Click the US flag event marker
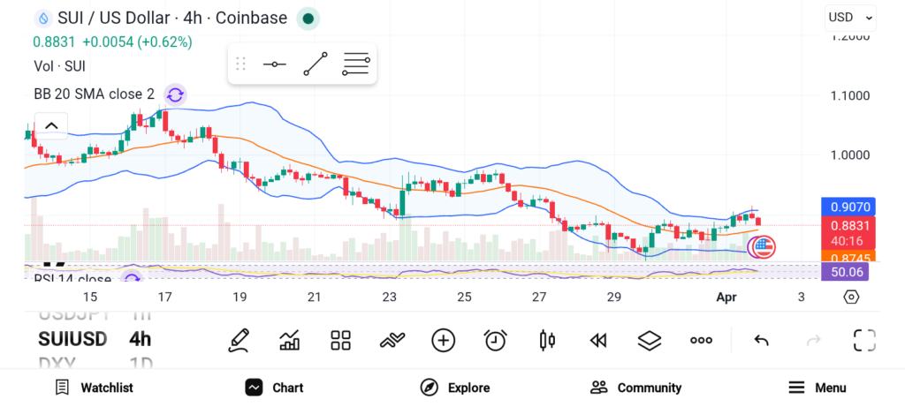This screenshot has width=905, height=407. [x=763, y=247]
